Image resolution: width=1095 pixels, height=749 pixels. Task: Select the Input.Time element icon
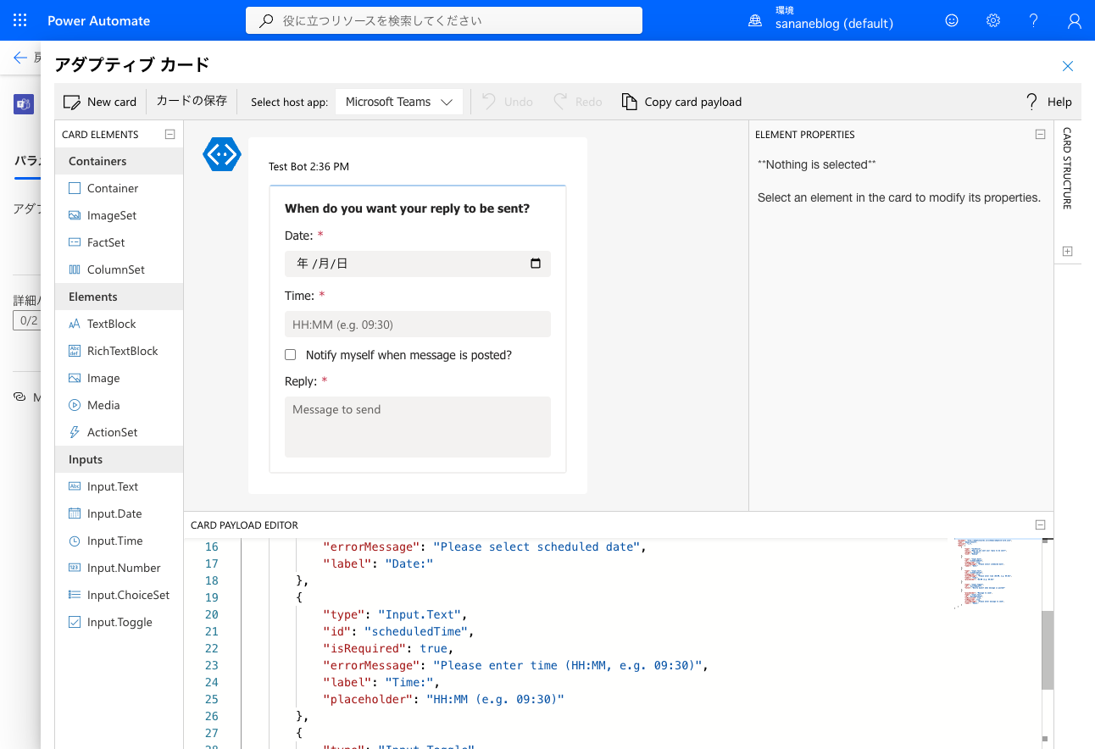75,541
